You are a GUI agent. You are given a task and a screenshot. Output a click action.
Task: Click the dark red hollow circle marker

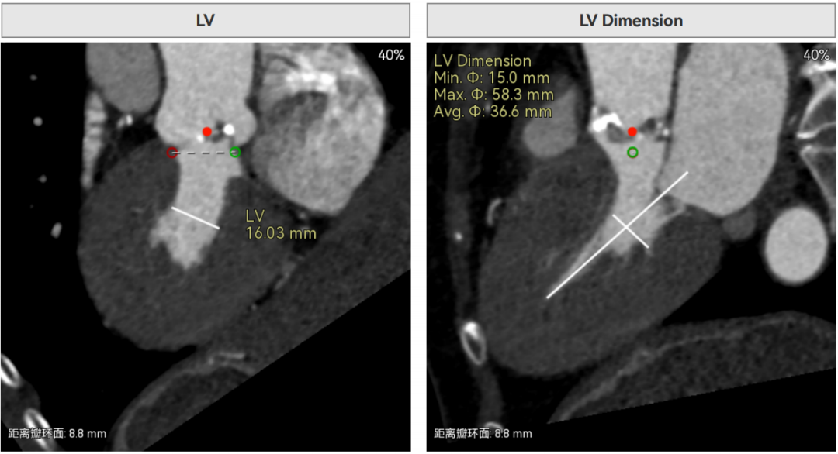tap(172, 153)
